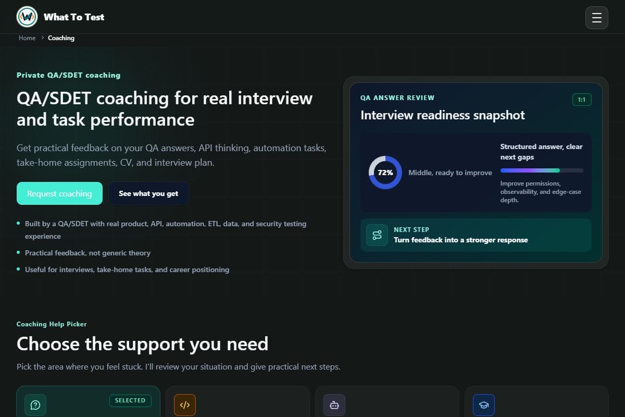
Task: Click the breadcrumb chevron separator
Action: [42, 38]
